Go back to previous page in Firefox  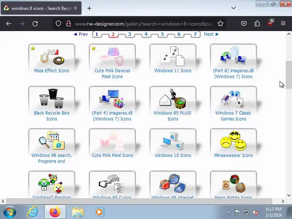point(9,24)
